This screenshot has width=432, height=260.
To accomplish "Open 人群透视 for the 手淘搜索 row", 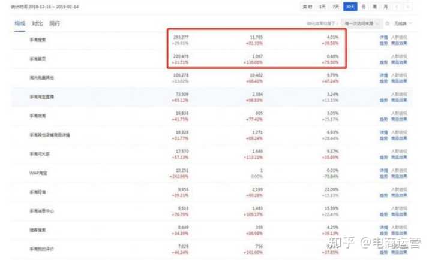I will 399,37.
